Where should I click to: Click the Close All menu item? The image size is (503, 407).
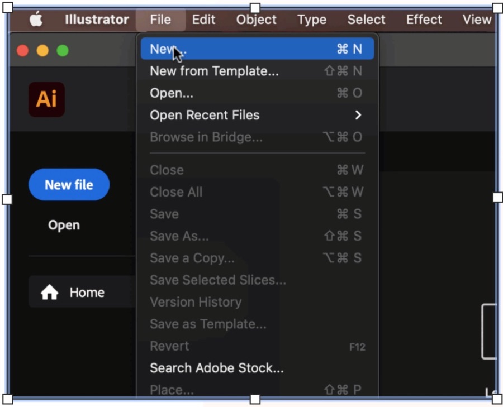pos(257,192)
